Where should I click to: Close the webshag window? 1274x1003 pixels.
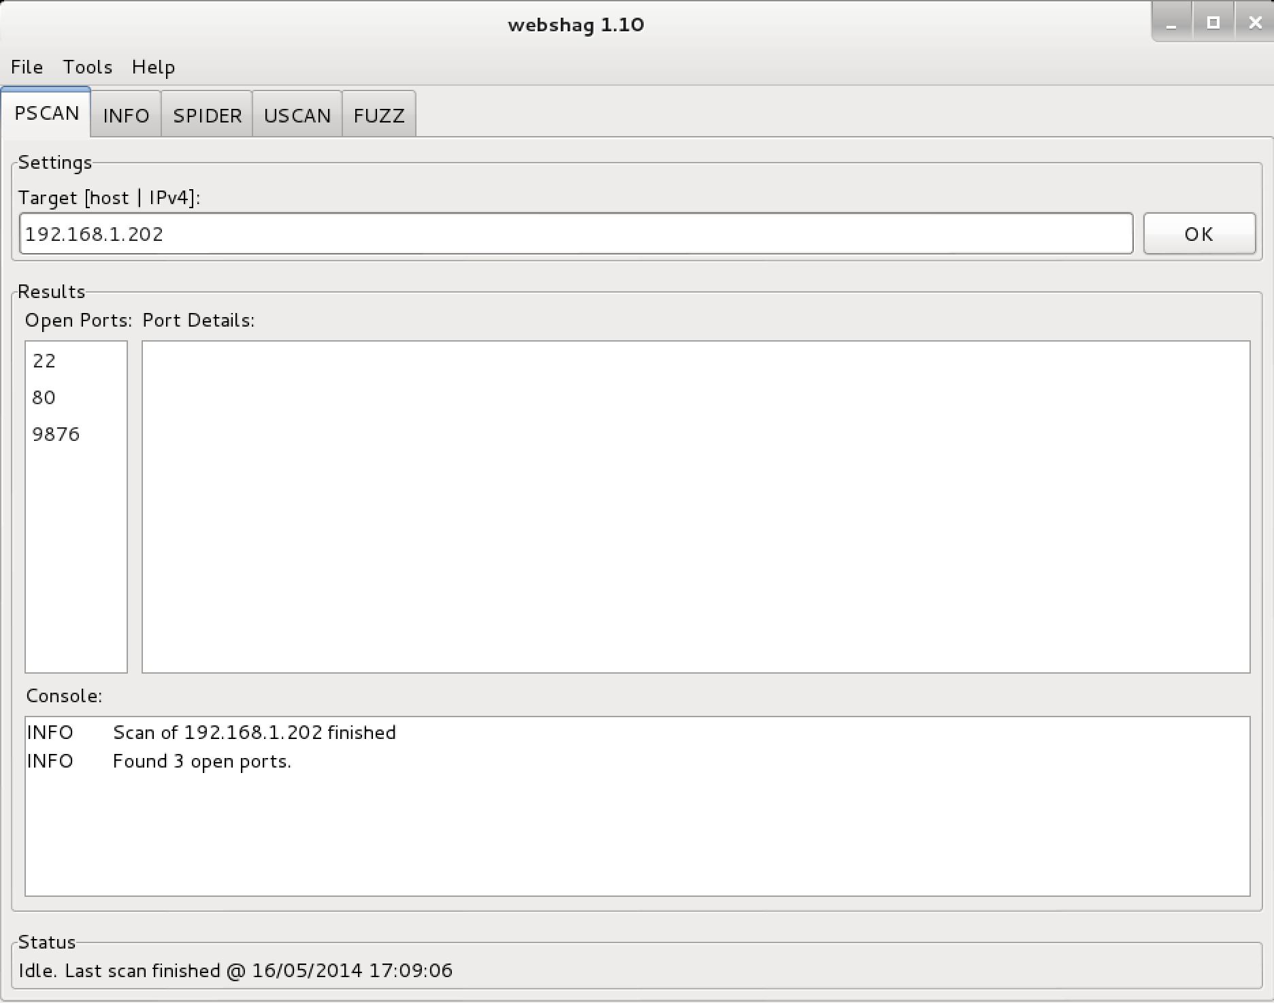(1255, 24)
